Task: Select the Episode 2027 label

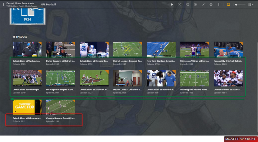Action: pos(86,93)
